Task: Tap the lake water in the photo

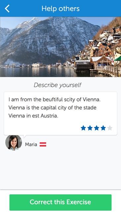Action: pos(37,72)
